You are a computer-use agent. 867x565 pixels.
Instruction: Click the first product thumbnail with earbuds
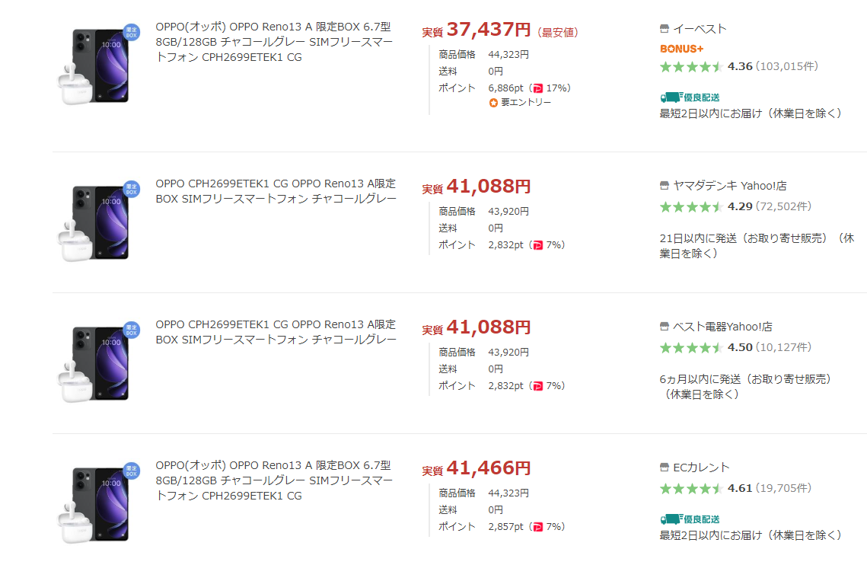tap(98, 65)
